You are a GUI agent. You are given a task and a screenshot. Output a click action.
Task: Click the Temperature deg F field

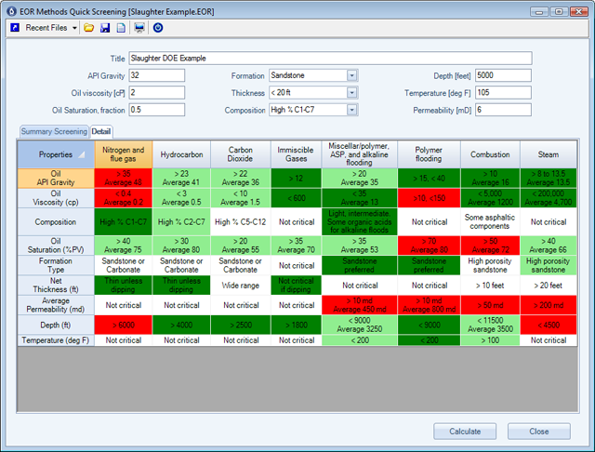[x=503, y=93]
